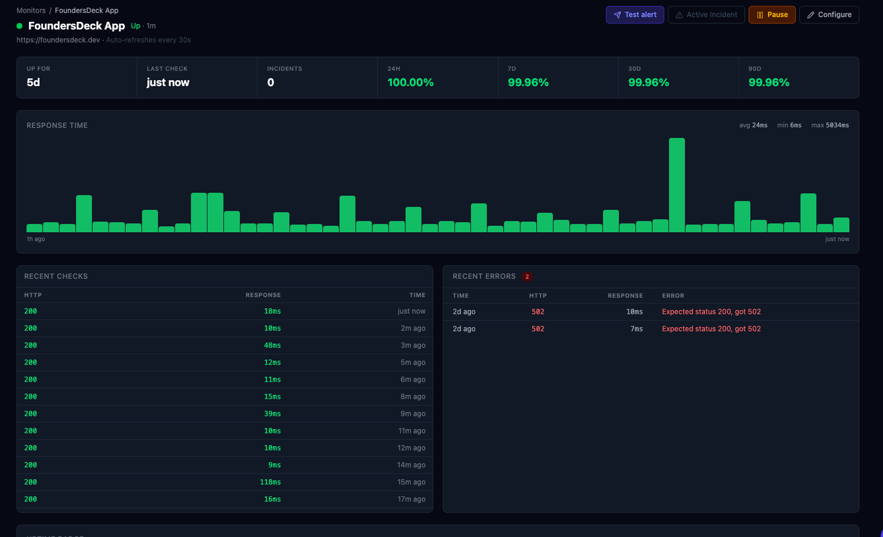
Task: Pause the FoundersDeck App monitor
Action: [772, 15]
